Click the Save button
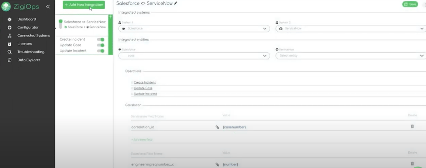 click(x=410, y=4)
